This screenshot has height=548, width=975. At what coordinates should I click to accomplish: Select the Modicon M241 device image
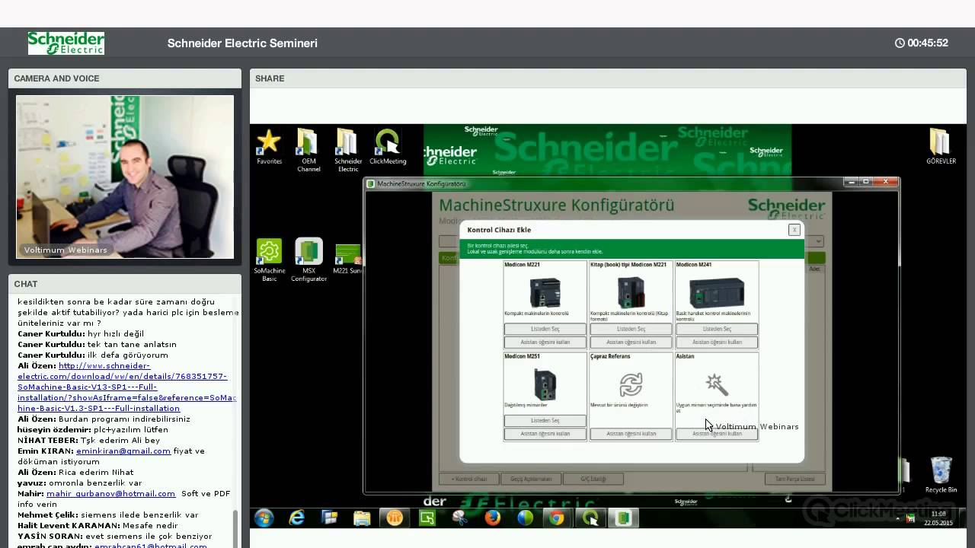point(717,292)
